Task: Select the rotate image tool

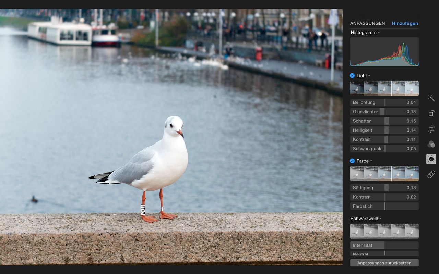Action: (431, 113)
